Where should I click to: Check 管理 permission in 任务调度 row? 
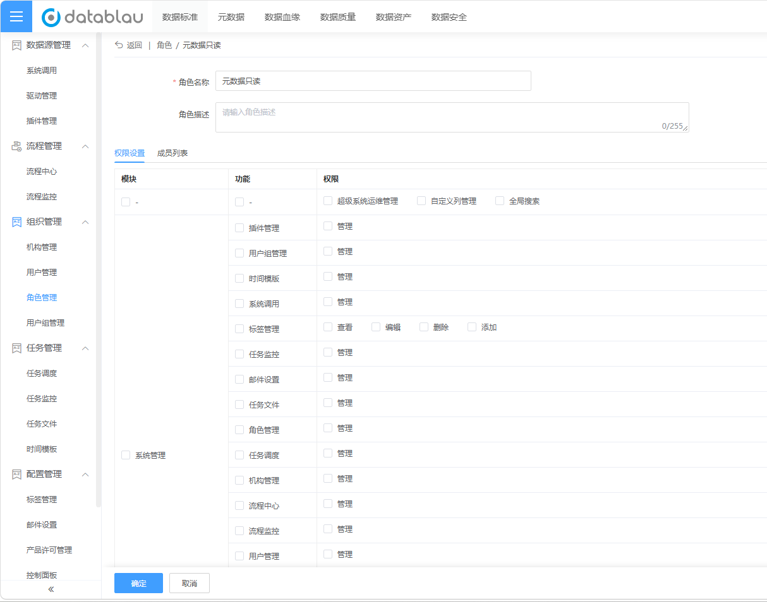pos(328,453)
